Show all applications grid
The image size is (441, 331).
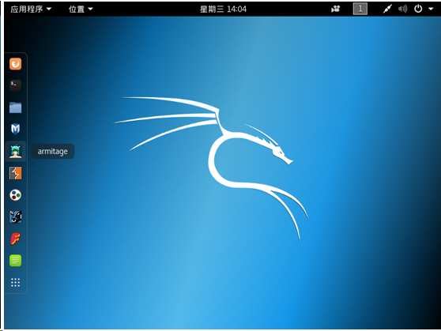click(16, 282)
